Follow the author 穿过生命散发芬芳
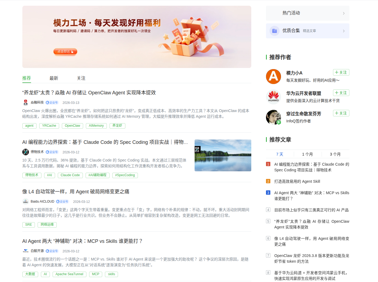Image resolution: width=378 pixels, height=282 pixels. click(x=341, y=113)
